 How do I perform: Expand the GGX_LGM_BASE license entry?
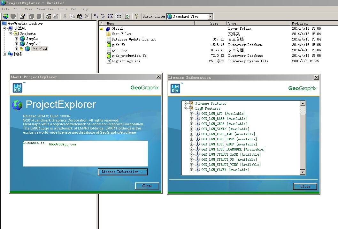pyautogui.click(x=191, y=119)
